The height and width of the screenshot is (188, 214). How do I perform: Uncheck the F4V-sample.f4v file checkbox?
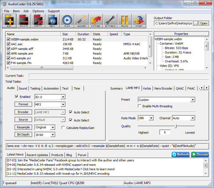(x=9, y=63)
